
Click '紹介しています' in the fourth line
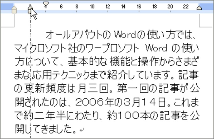138,75
